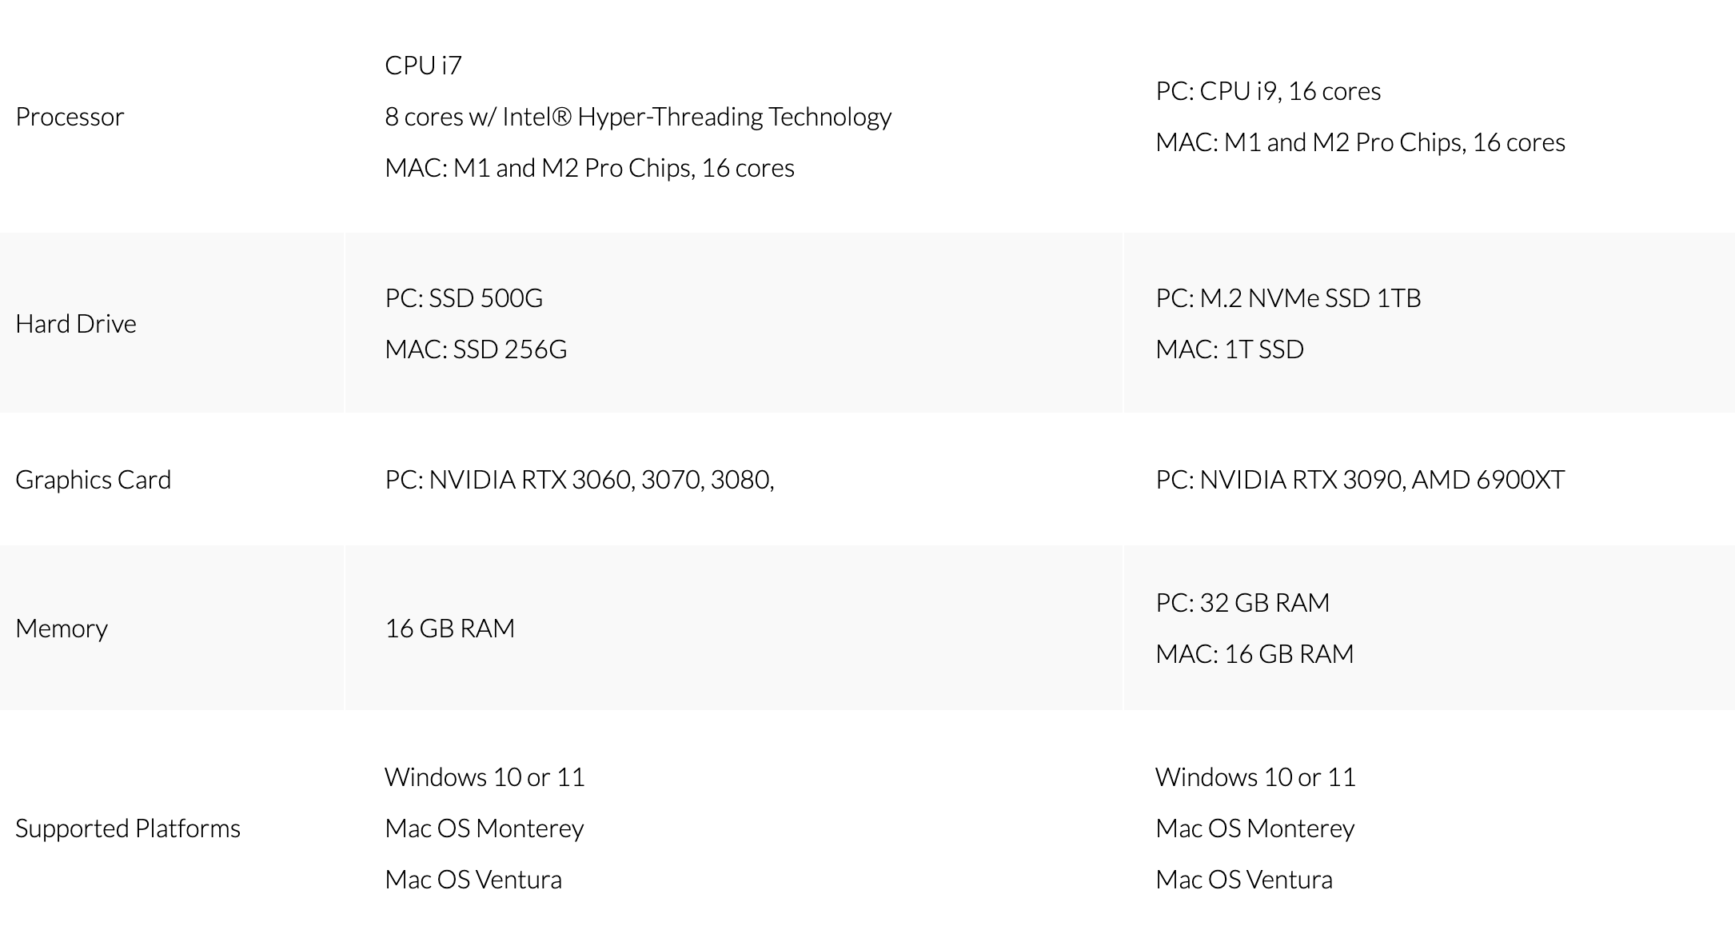Click the MAC: 1T SSD text
This screenshot has height=926, width=1735.
point(1230,349)
